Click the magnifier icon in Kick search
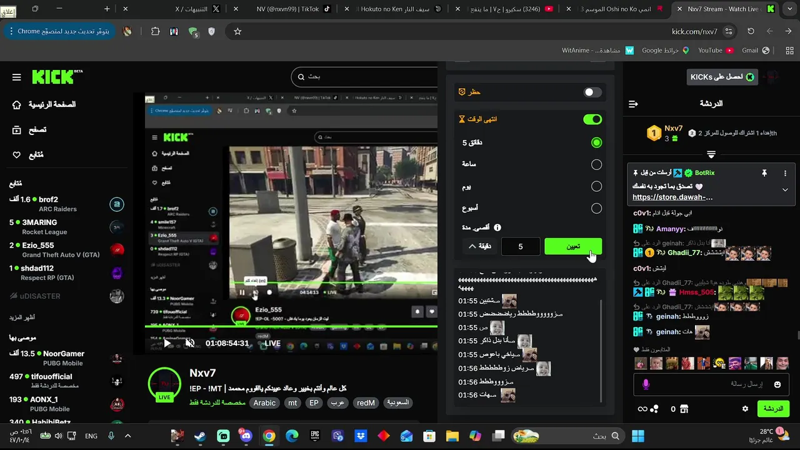 coord(300,77)
